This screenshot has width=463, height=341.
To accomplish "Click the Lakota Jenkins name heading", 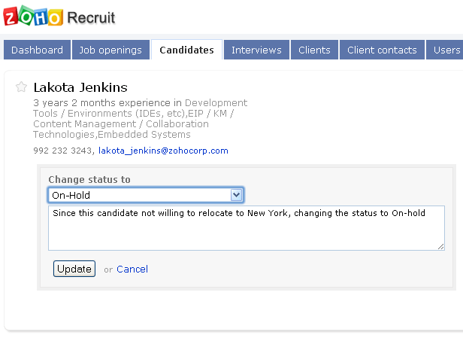I will (80, 87).
